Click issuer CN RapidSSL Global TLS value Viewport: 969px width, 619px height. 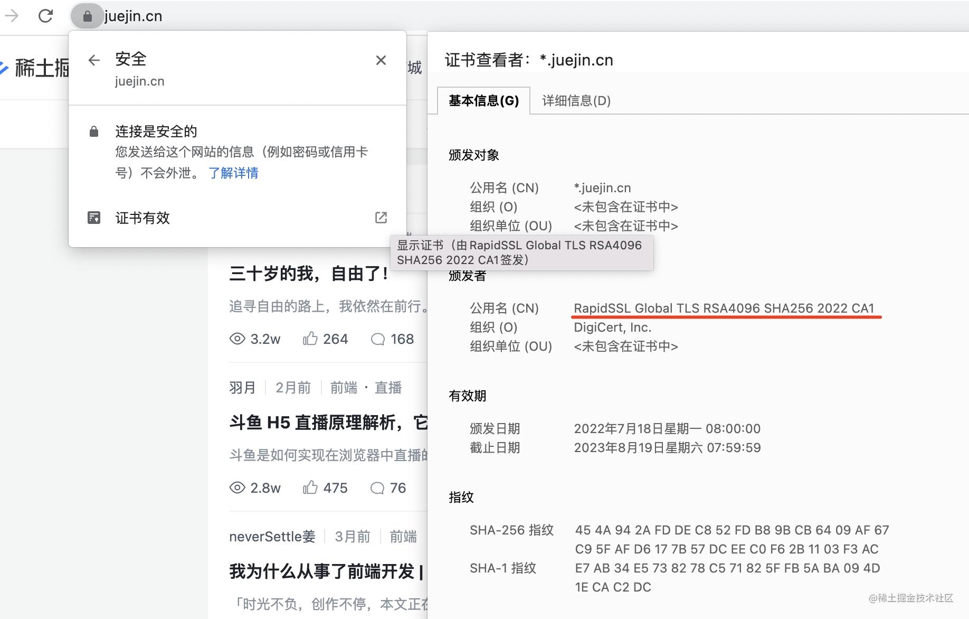pos(724,308)
